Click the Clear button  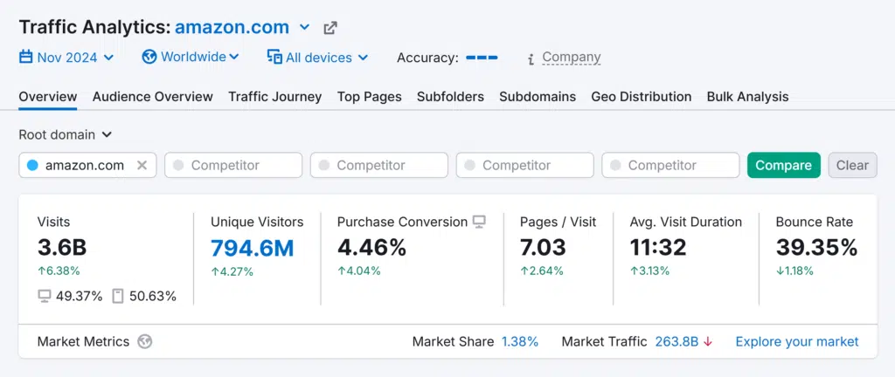point(851,165)
